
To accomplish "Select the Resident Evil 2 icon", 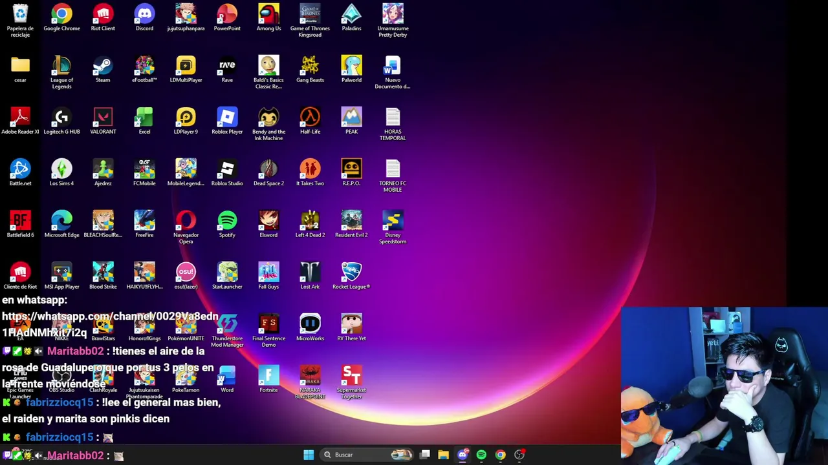I will (x=351, y=225).
